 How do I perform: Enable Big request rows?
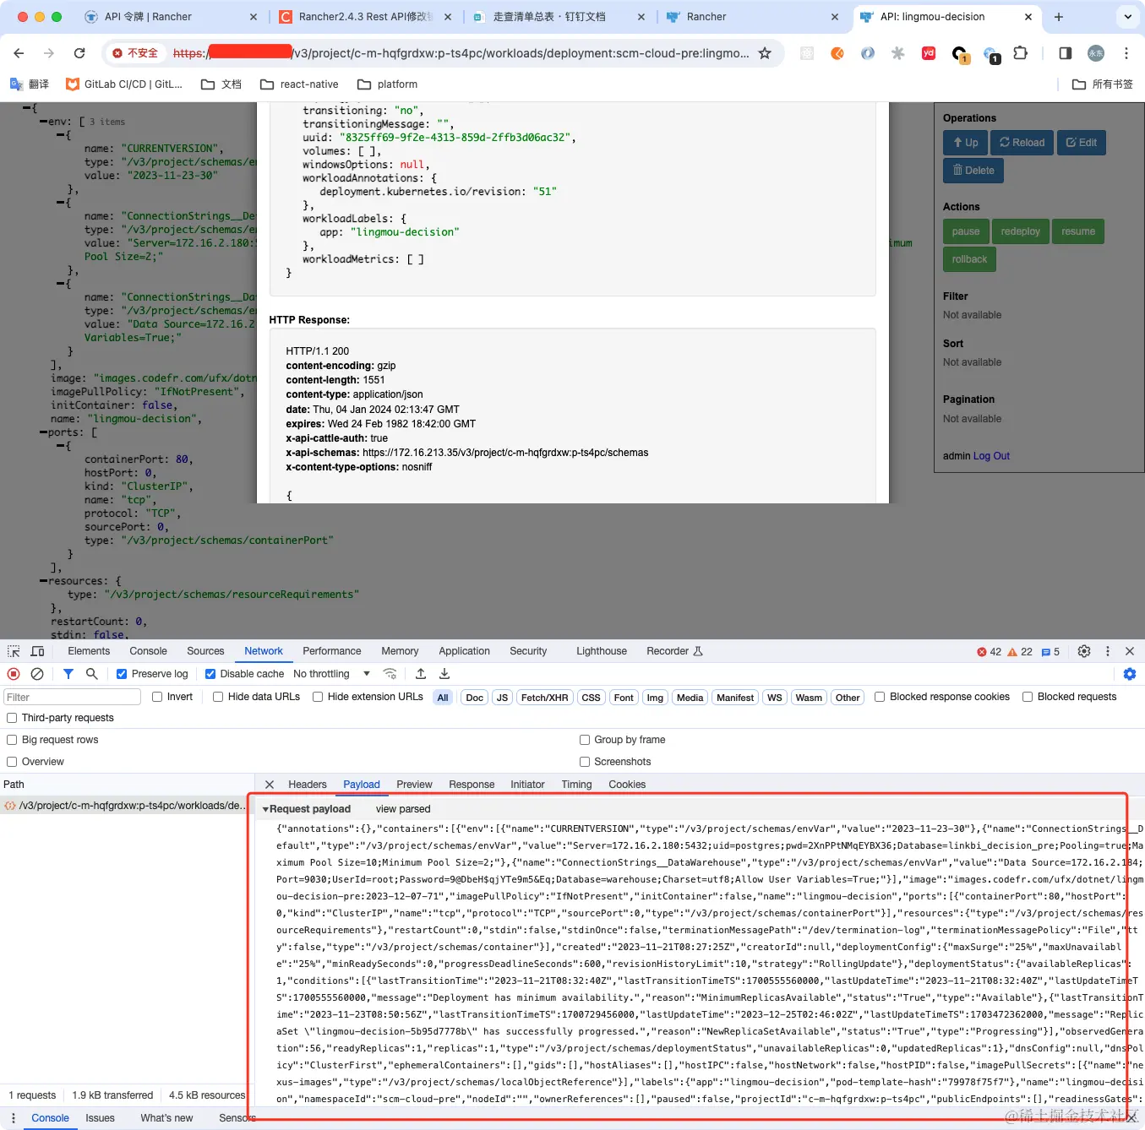(x=12, y=740)
